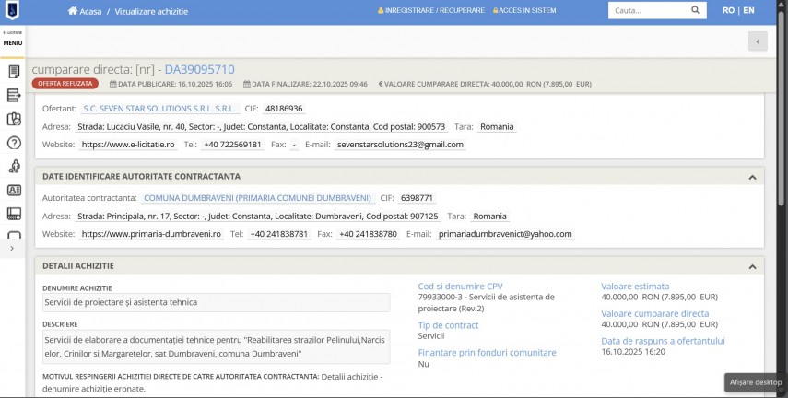Click the Acasa home icon
Image resolution: width=788 pixels, height=398 pixels.
(73, 11)
